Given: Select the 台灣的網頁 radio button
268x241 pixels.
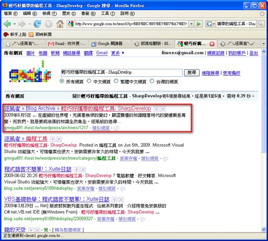Looking at the screenshot, I should [152, 81].
